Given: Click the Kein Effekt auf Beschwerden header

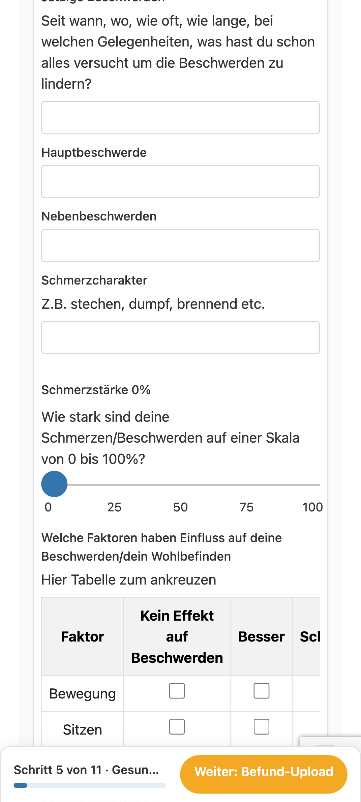Looking at the screenshot, I should point(177,636).
